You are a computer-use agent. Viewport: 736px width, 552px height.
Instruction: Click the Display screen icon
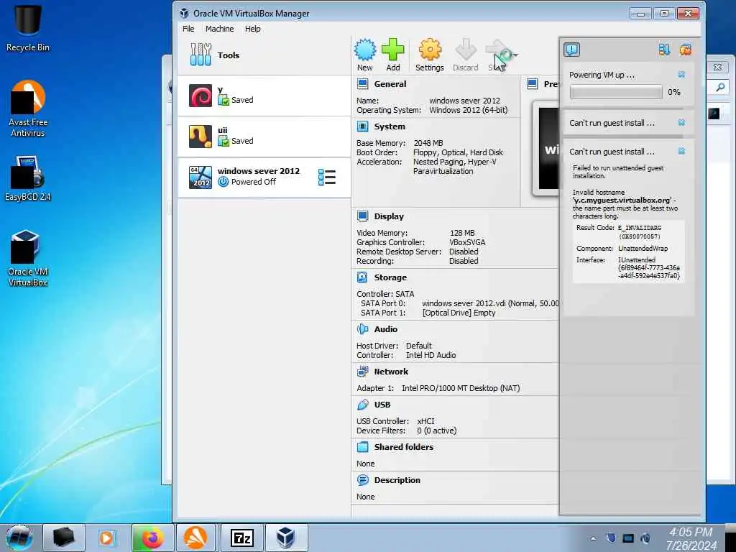click(x=362, y=216)
